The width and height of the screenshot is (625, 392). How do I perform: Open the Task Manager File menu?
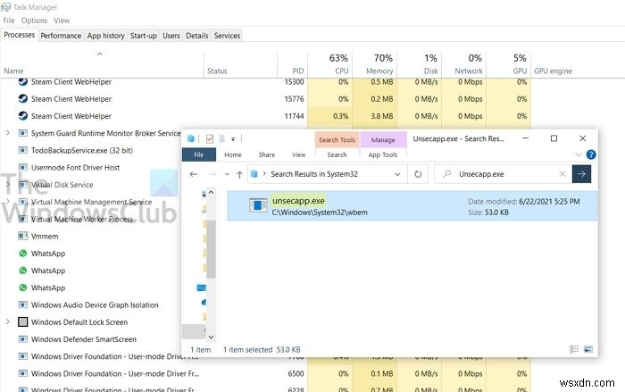9,21
